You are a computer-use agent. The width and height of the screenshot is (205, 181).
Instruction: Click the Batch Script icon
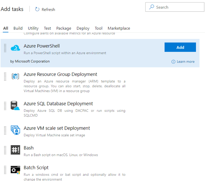tap(15, 170)
